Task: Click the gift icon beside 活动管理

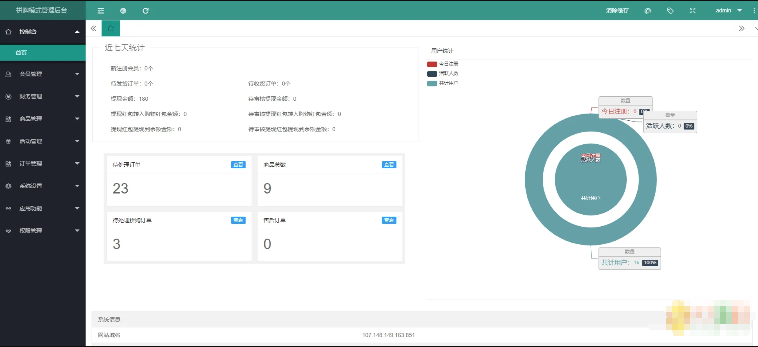Action: 8,141
